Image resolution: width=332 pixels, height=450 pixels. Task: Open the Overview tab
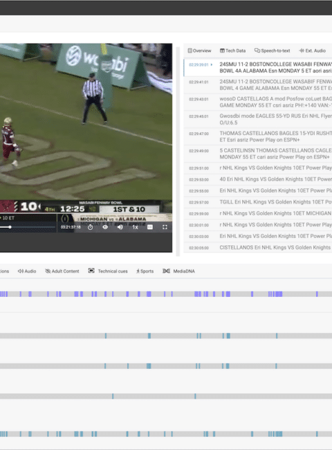pos(199,51)
